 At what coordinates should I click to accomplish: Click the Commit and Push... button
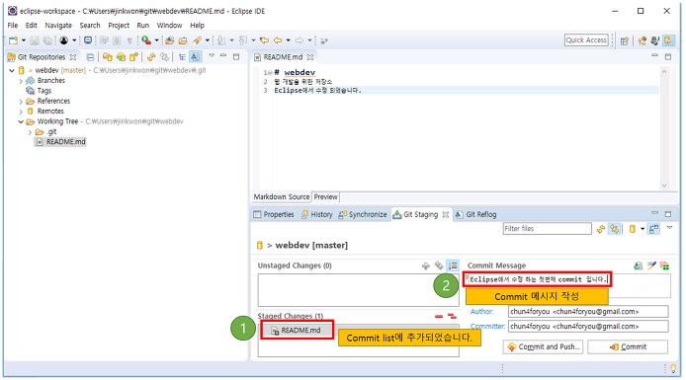543,346
